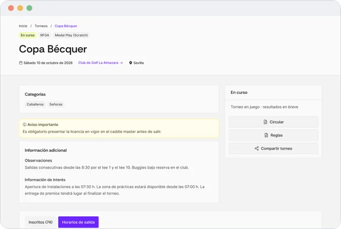Viewport: 341px width, 229px height.
Task: Click the document icon on Reglas button
Action: (x=266, y=135)
